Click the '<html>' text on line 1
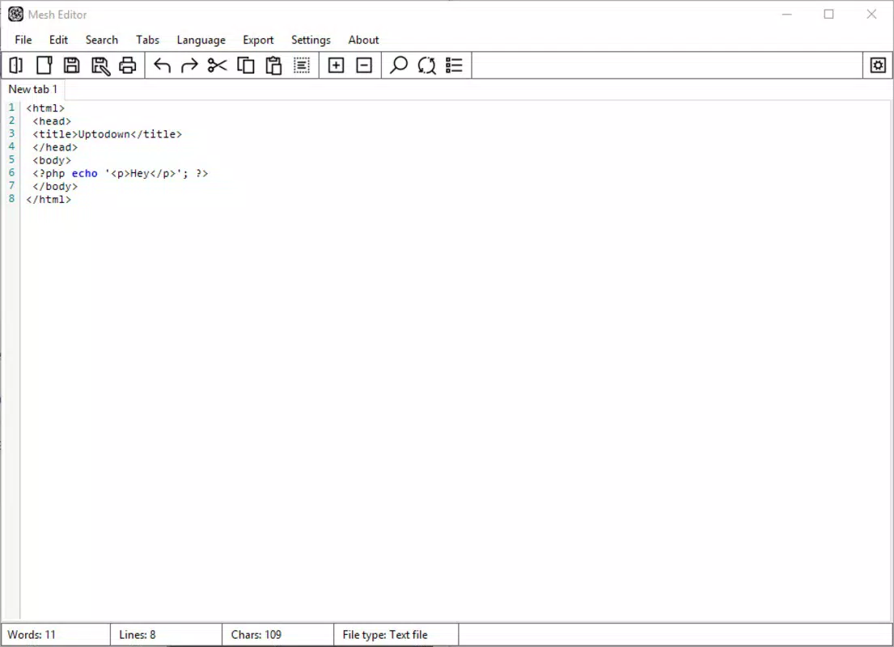 pyautogui.click(x=45, y=108)
